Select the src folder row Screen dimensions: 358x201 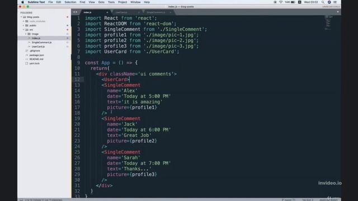[x=44, y=30]
